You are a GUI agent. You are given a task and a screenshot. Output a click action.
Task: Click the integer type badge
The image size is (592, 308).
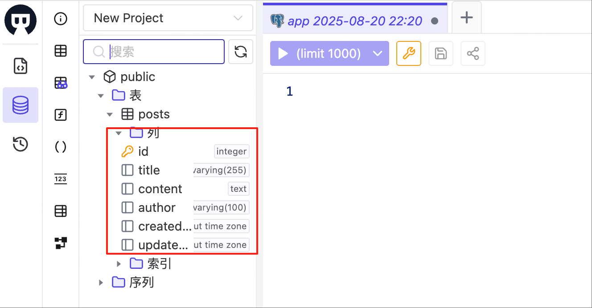[231, 152]
